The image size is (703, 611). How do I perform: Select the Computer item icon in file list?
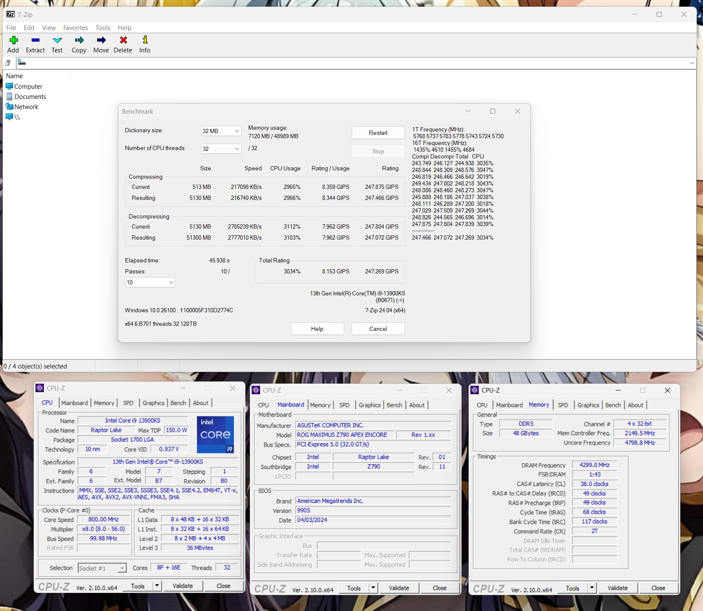9,86
